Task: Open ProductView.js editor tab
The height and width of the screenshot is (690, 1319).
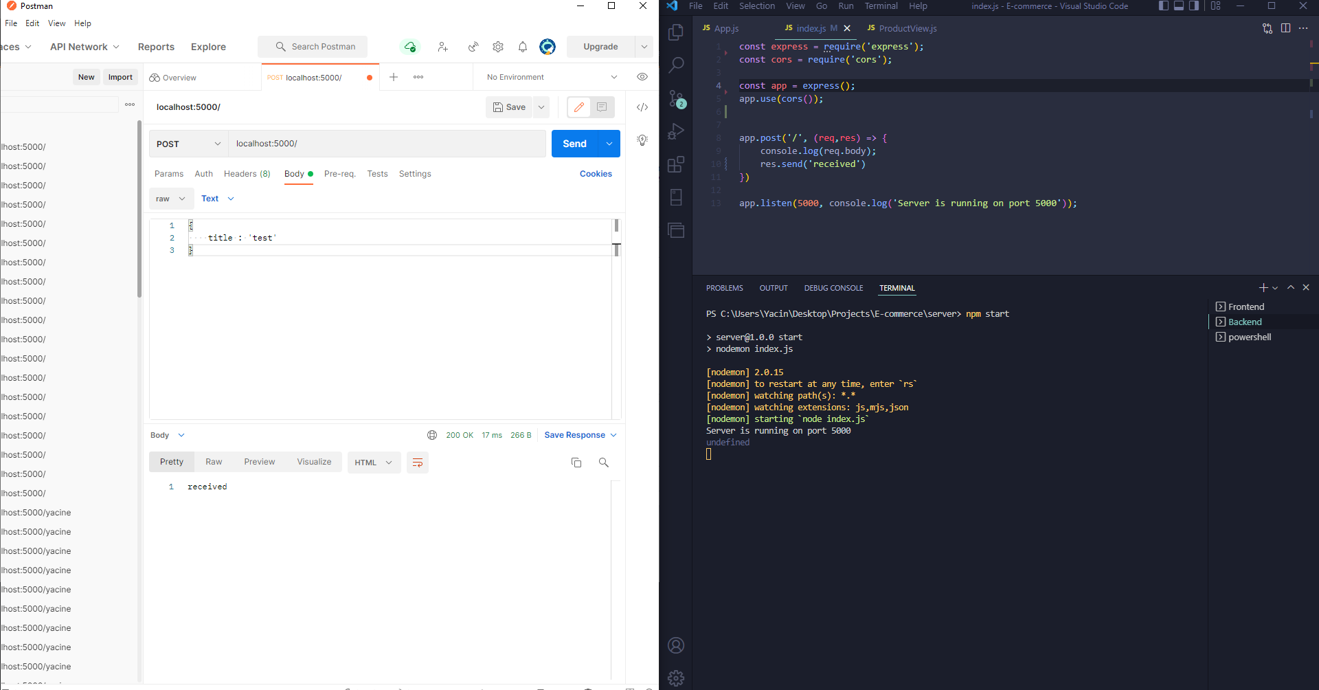Action: coord(901,28)
